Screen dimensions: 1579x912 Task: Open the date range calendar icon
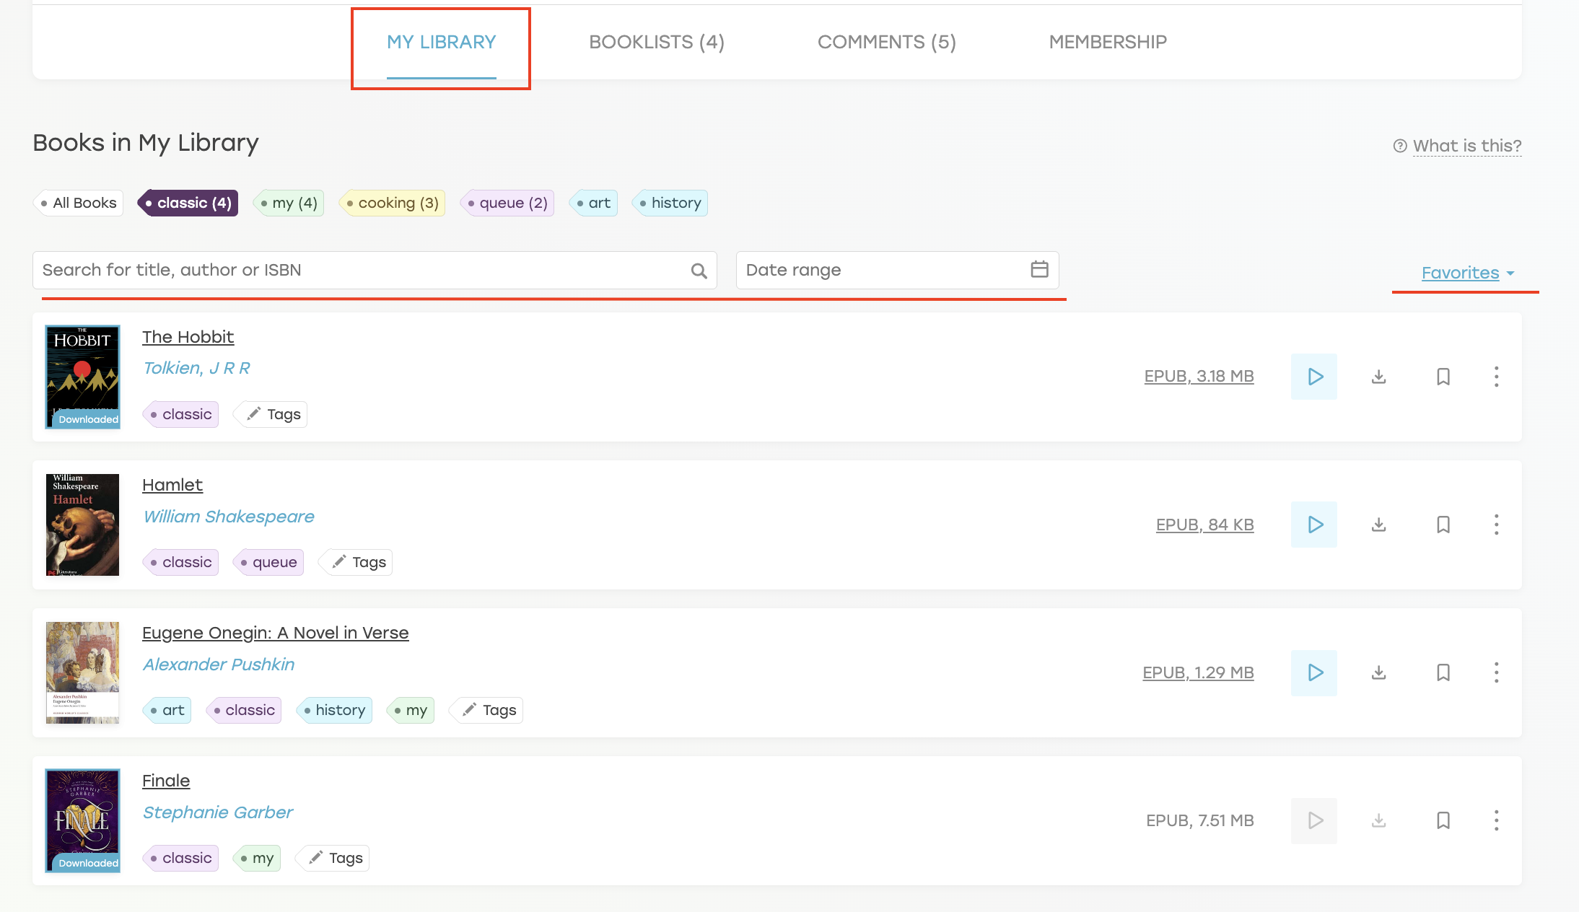tap(1039, 269)
